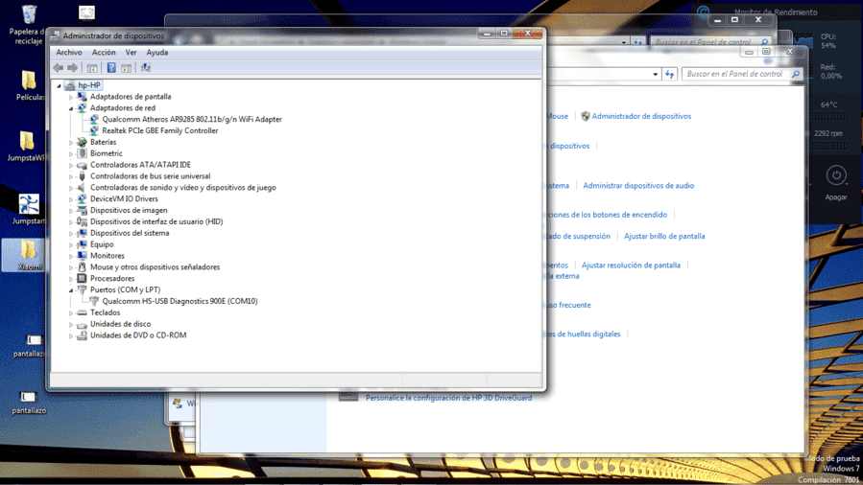This screenshot has width=863, height=485.
Task: Open the Control Panel address dropdown arrow
Action: click(x=655, y=74)
